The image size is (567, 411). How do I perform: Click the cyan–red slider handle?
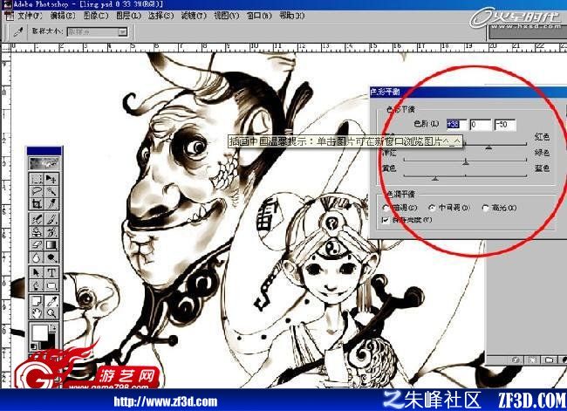pos(488,147)
